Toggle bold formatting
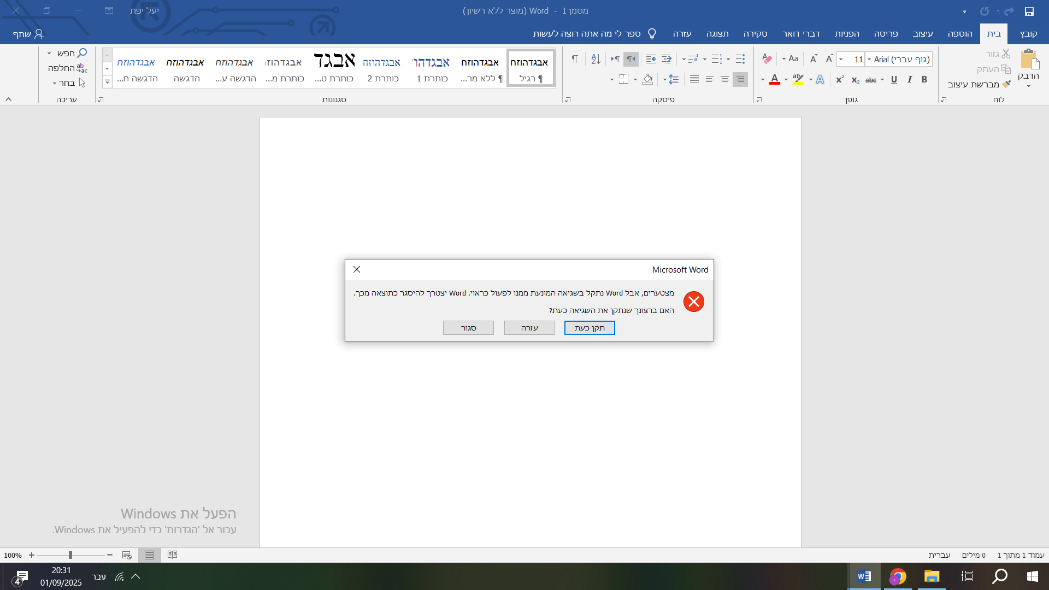 (x=924, y=80)
